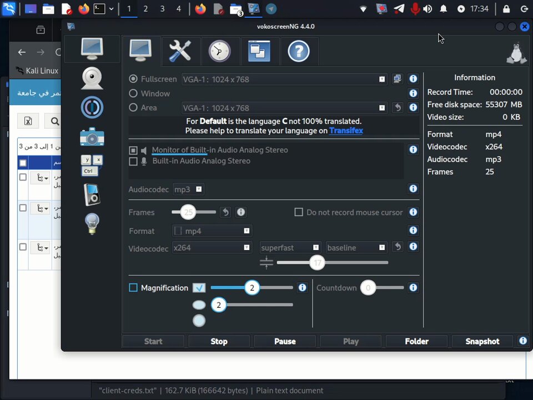Open the Fullscreen VGA-1 display dropdown
The width and height of the screenshot is (533, 400).
(284, 79)
